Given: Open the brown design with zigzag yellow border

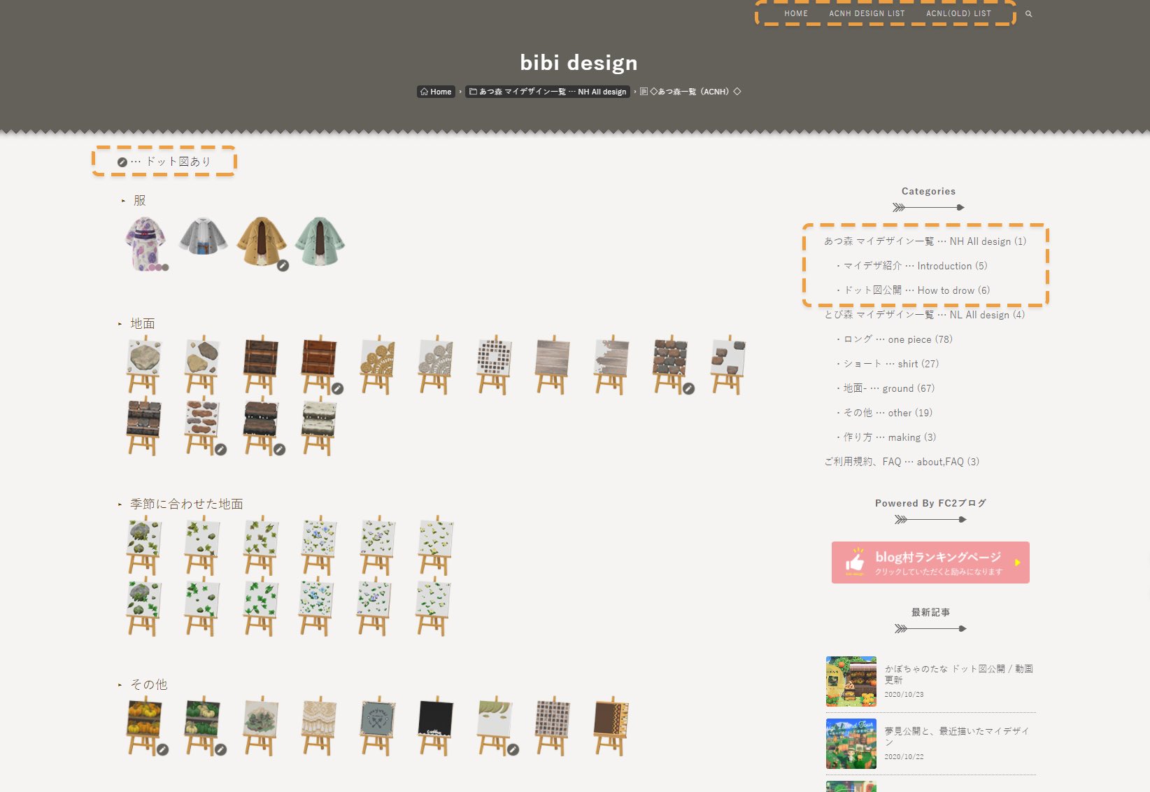Looking at the screenshot, I should tap(611, 726).
